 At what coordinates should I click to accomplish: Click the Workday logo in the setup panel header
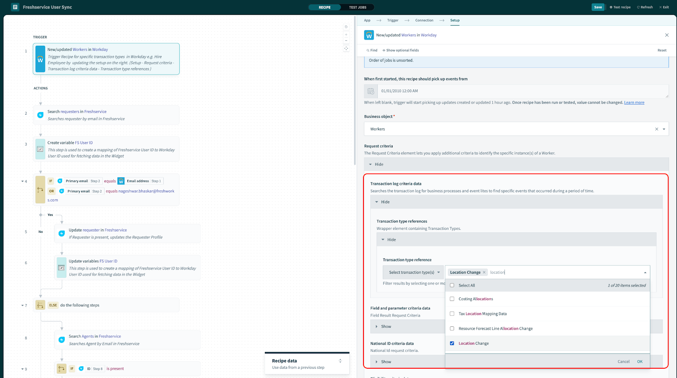pos(369,35)
